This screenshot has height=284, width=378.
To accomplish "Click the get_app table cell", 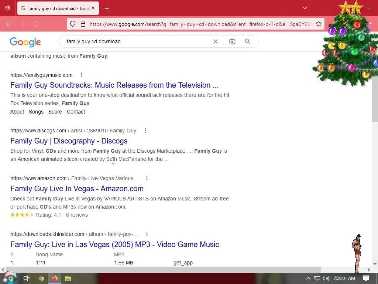I will coord(183,263).
